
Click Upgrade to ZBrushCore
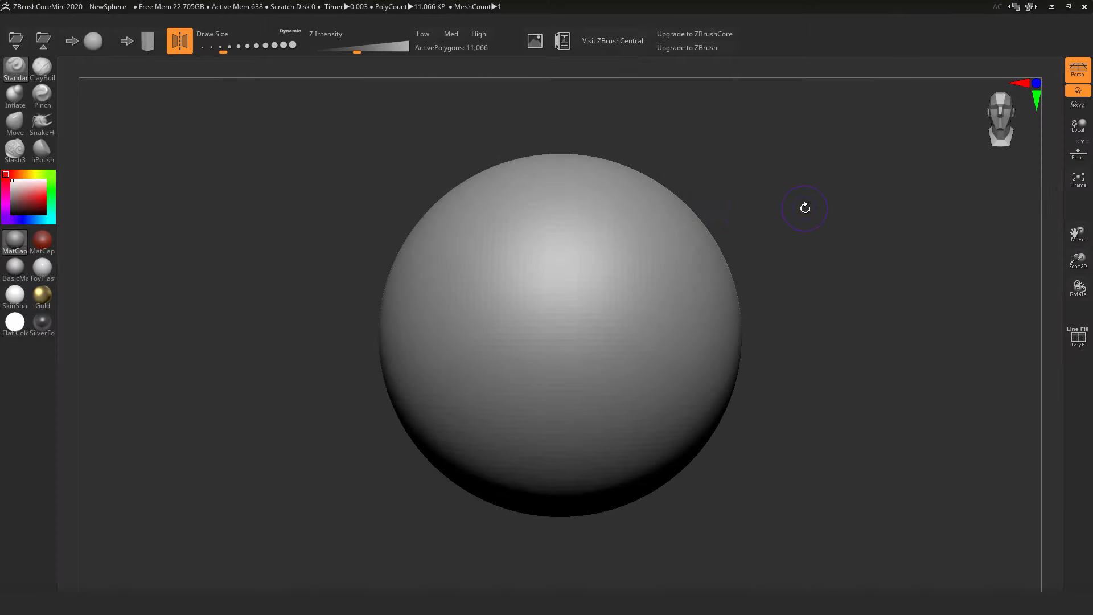tap(694, 34)
